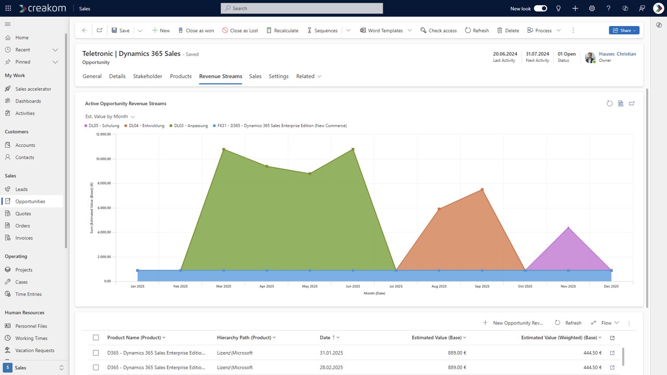Open Time Entries in sidebar

tap(28, 294)
